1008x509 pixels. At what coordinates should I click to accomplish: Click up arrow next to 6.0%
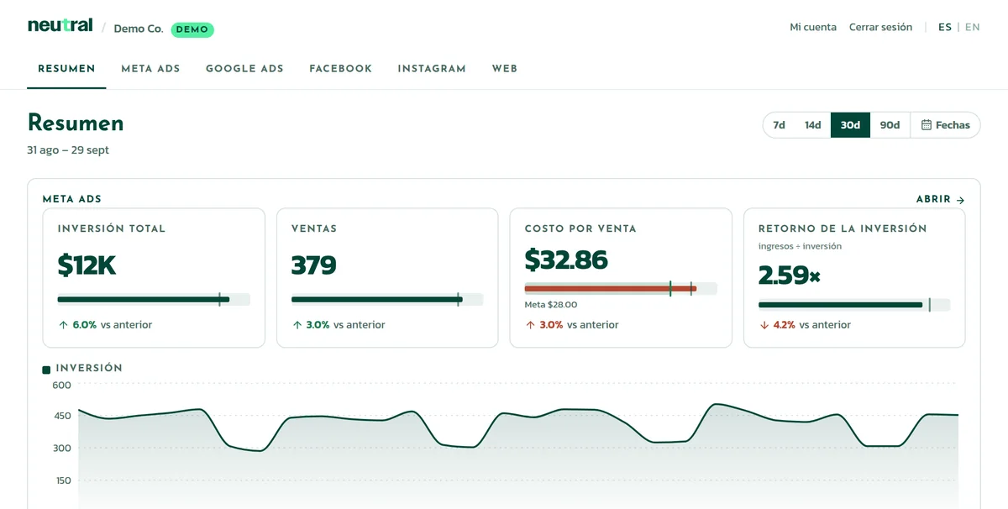click(63, 325)
